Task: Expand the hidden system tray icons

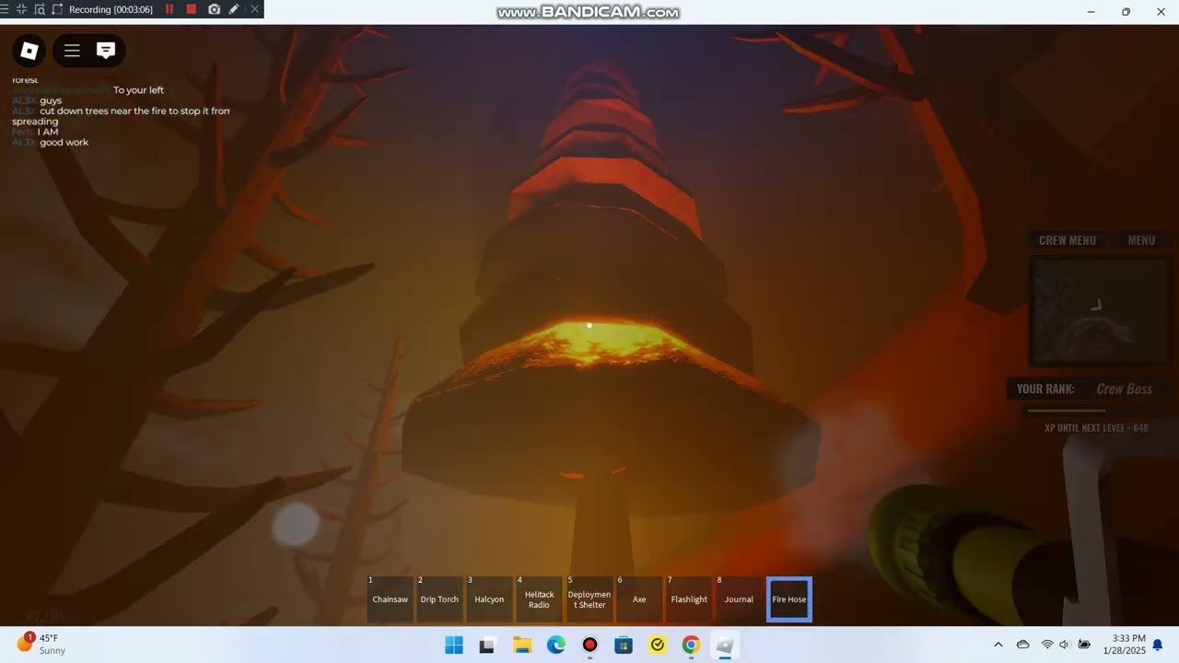Action: (998, 645)
